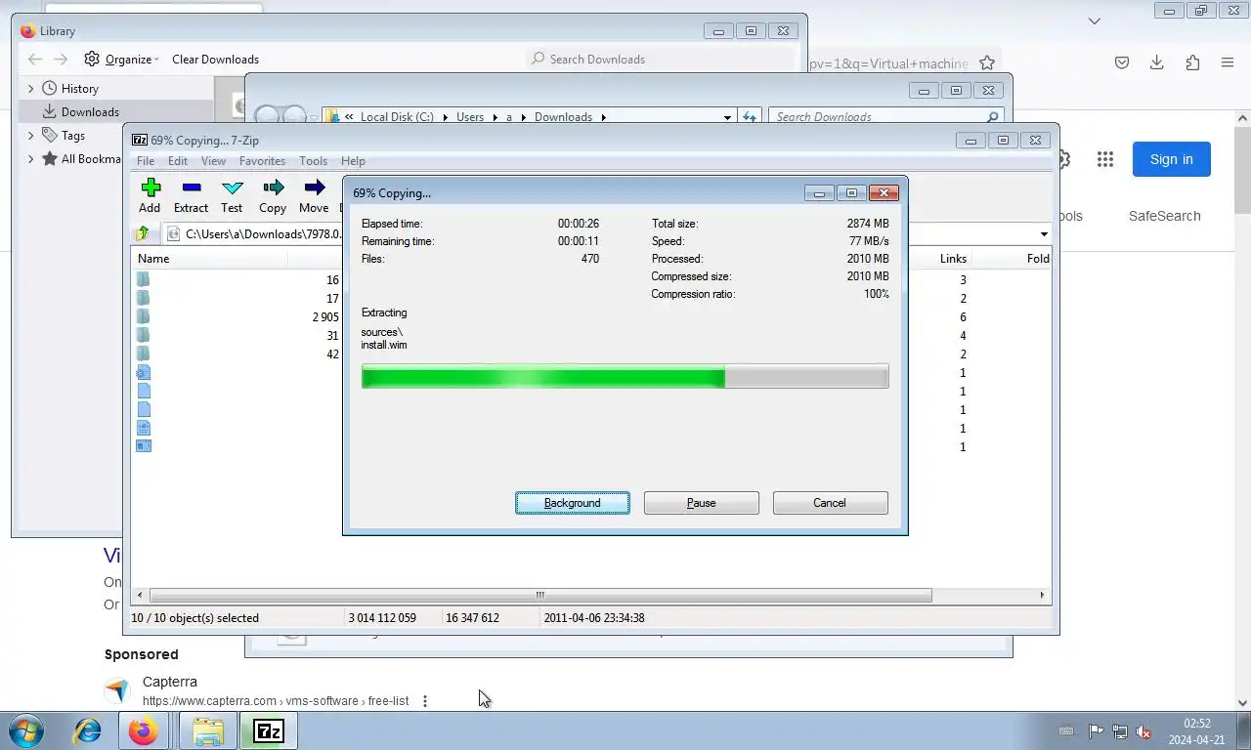
Task: Click the network tray icon
Action: 1120,731
